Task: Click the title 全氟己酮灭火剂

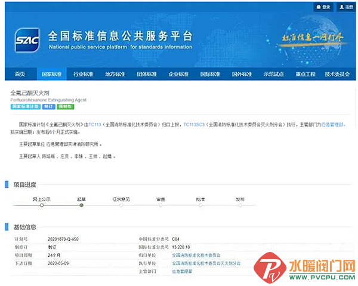Action: 30,93
